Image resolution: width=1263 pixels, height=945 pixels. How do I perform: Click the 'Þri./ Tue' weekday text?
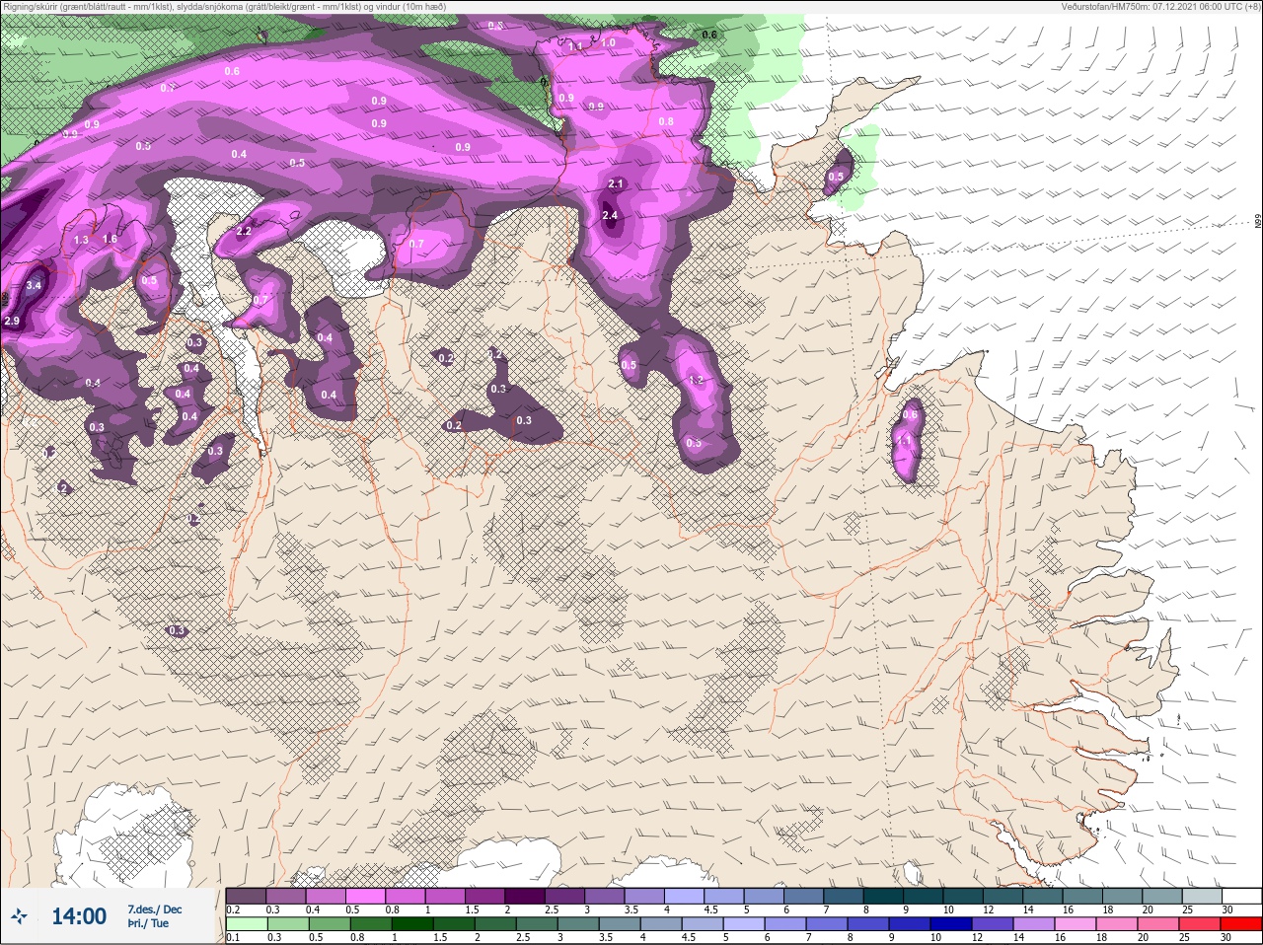click(148, 924)
